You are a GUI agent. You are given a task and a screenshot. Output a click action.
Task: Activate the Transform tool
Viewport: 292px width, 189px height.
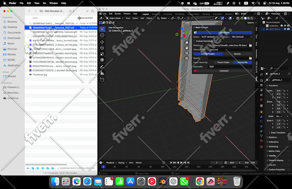click(x=102, y=60)
